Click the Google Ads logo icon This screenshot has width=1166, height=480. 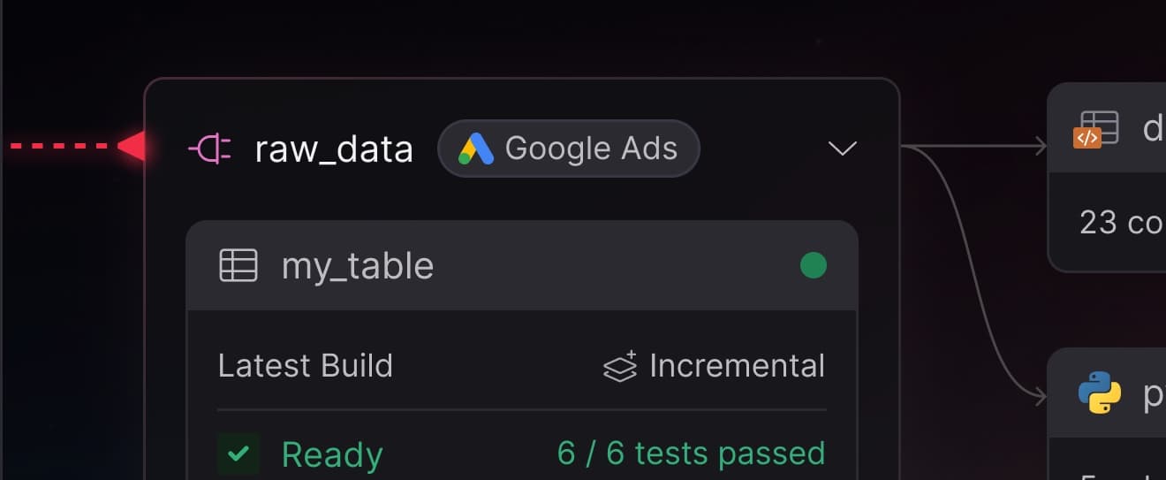click(x=475, y=149)
